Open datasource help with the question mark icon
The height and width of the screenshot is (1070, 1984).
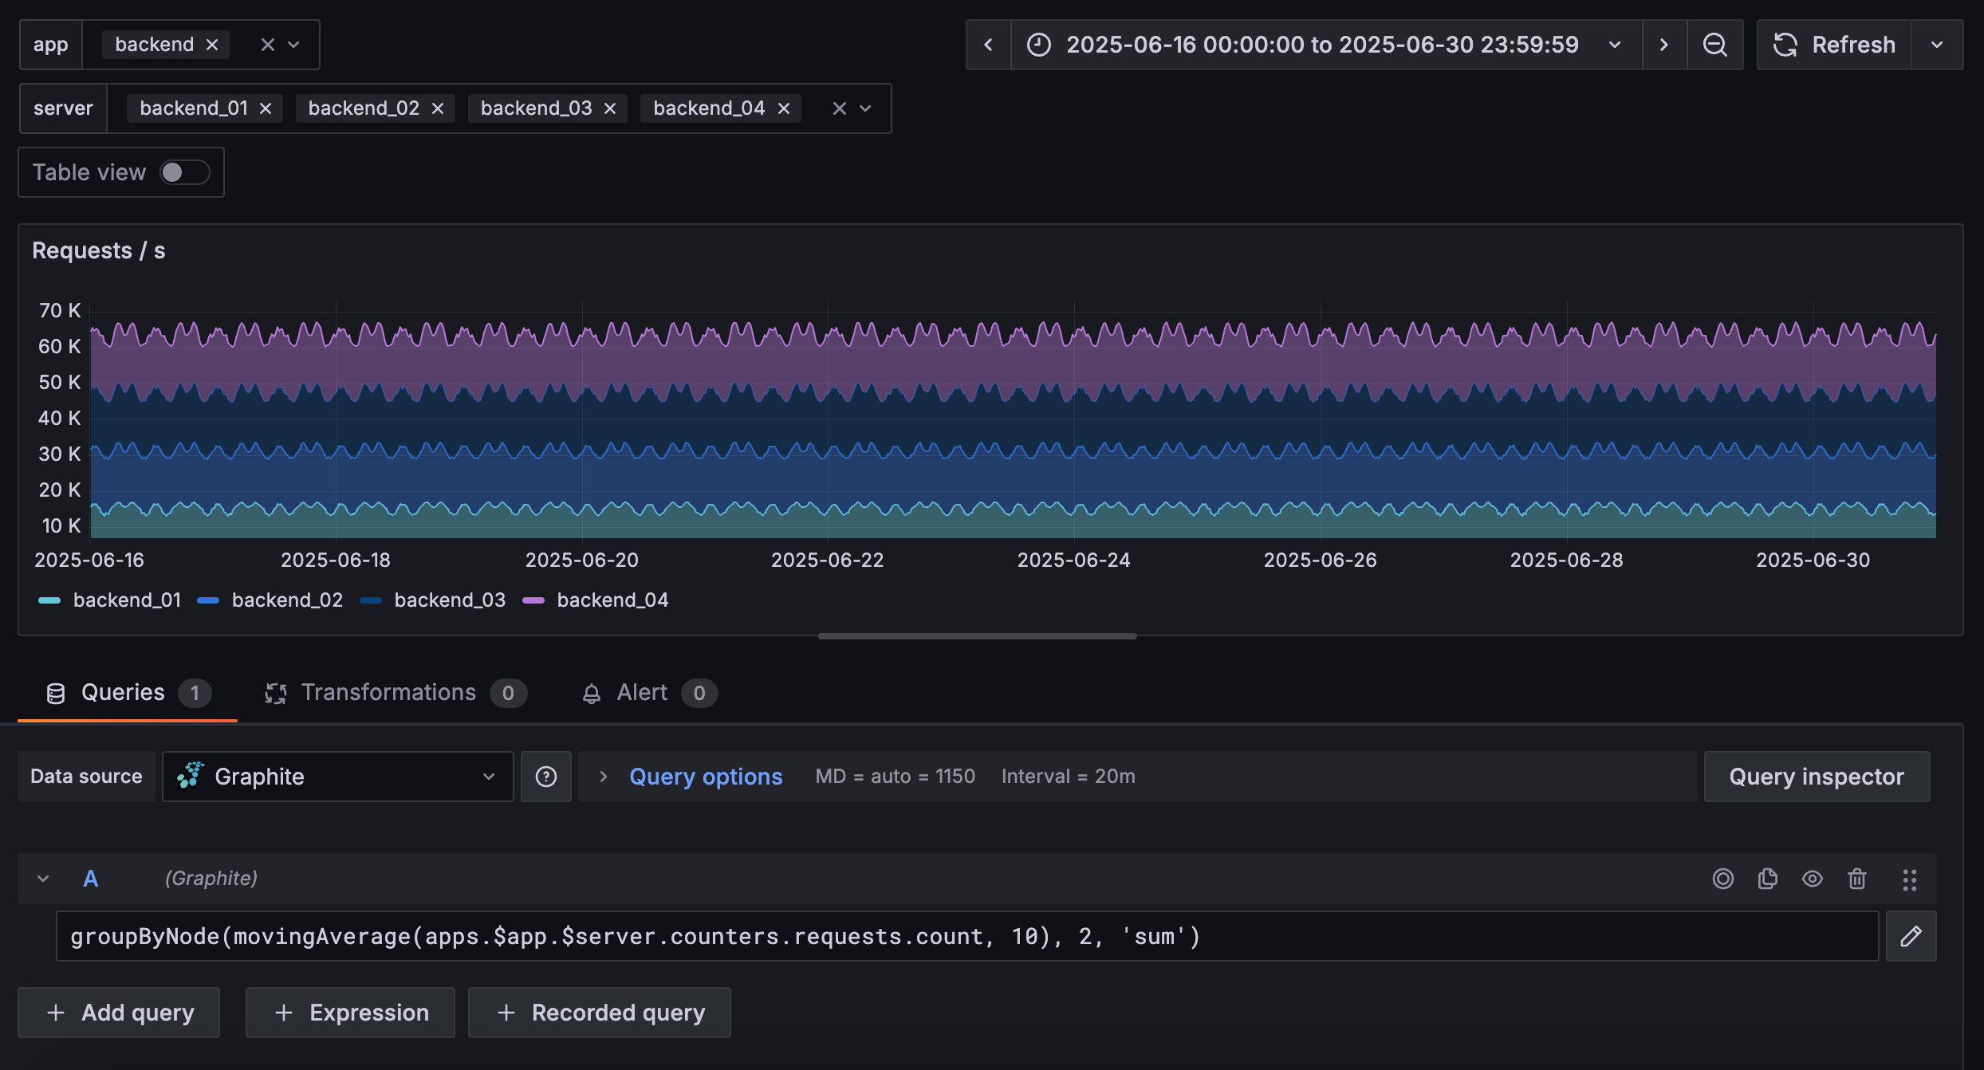(x=545, y=776)
